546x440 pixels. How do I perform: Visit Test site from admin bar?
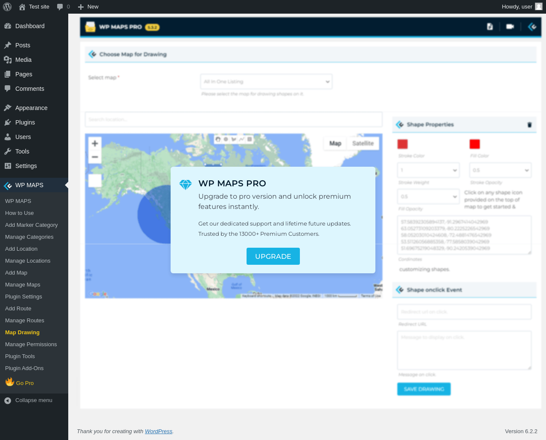34,7
